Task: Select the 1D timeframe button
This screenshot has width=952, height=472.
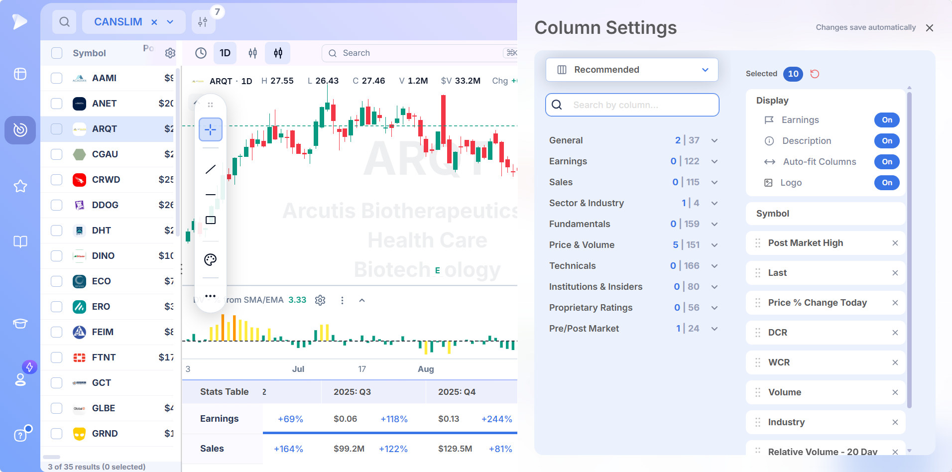Action: pyautogui.click(x=225, y=53)
